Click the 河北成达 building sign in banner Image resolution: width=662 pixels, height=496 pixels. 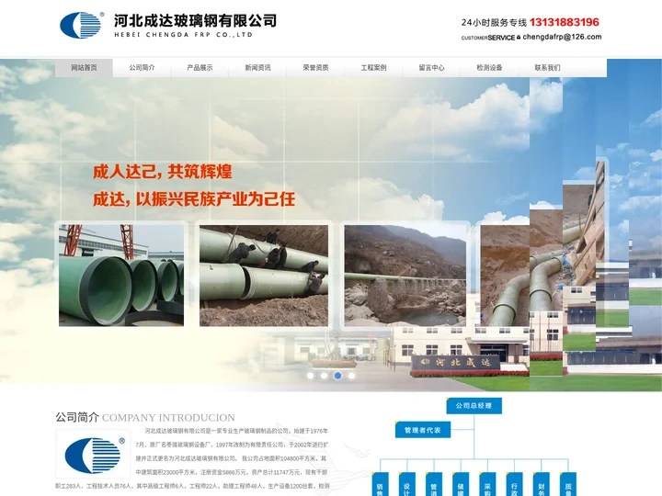(x=456, y=362)
